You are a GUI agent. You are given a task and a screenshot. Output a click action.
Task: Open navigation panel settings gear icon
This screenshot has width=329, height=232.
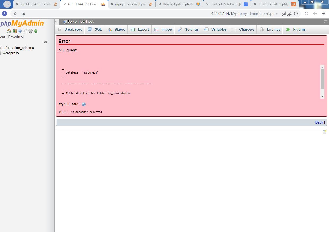30,31
